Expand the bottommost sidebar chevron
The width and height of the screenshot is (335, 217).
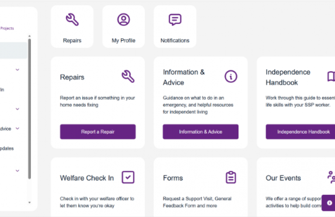point(17,171)
